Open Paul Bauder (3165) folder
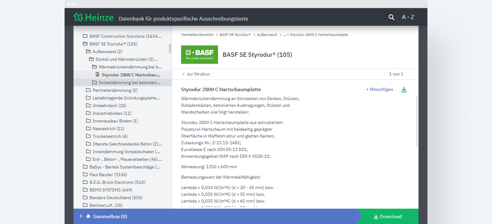 (105, 175)
